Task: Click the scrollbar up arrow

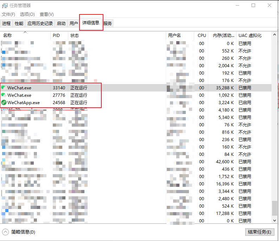Action: [x=274, y=35]
